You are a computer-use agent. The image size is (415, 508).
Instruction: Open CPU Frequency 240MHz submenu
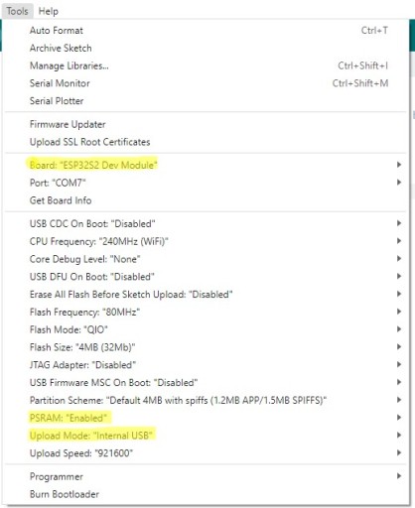[206, 241]
